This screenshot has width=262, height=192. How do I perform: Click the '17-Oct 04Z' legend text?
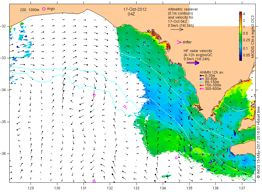click(x=178, y=21)
